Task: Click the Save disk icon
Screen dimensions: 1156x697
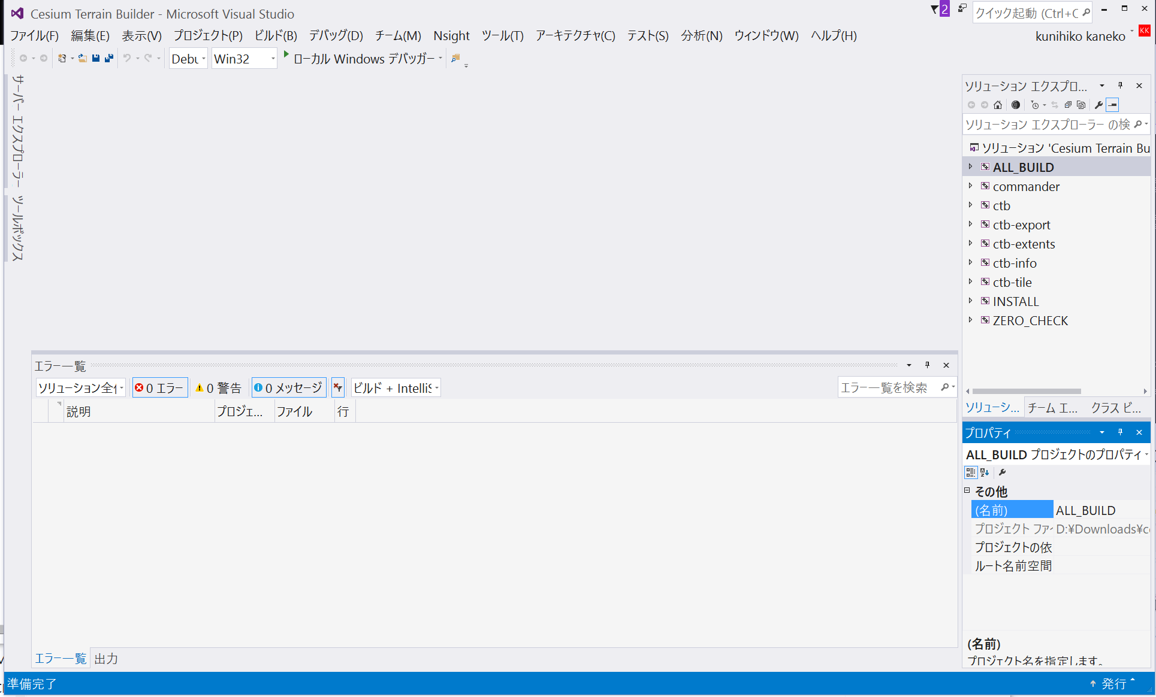Action: tap(96, 58)
